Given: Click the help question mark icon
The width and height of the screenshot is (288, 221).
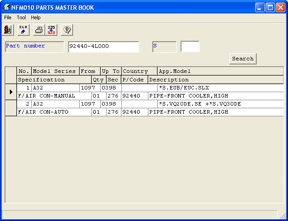Looking at the screenshot, I should pos(67,30).
